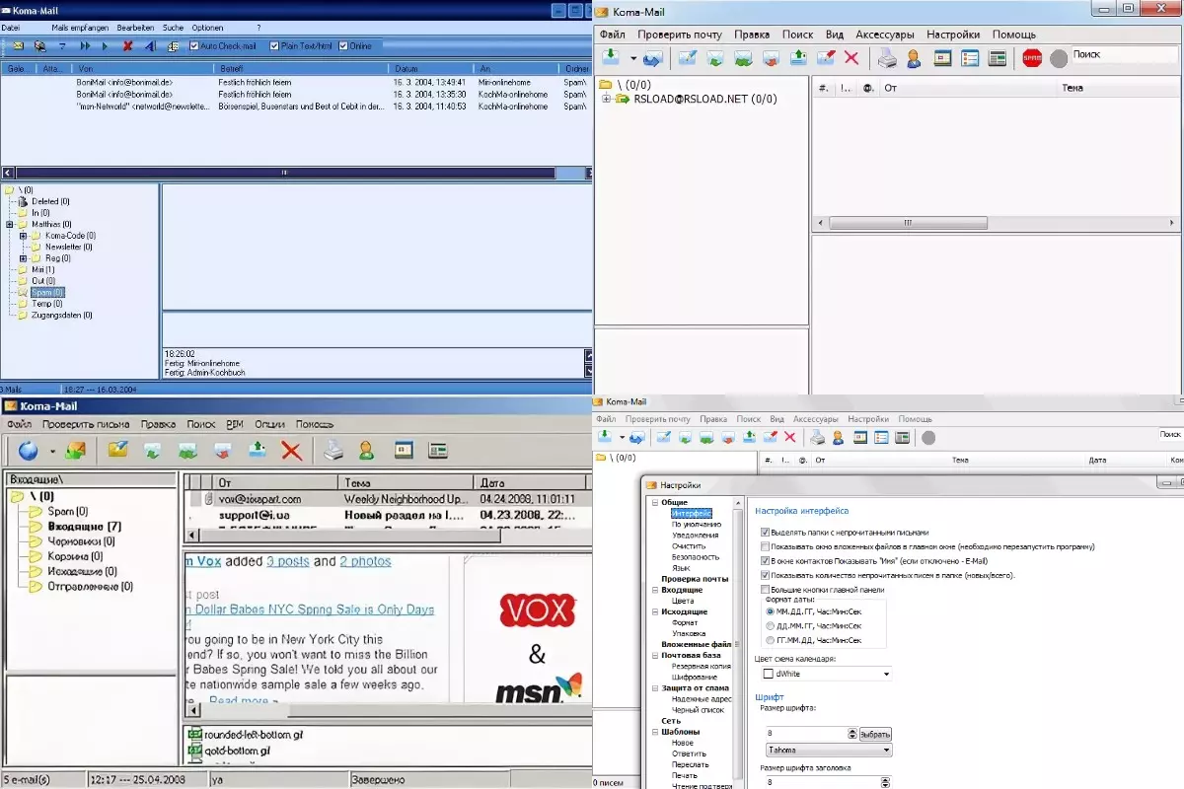Viewport: 1184px width, 789px height.
Task: Expand the Koma-Code folder in tree
Action: (x=23, y=236)
